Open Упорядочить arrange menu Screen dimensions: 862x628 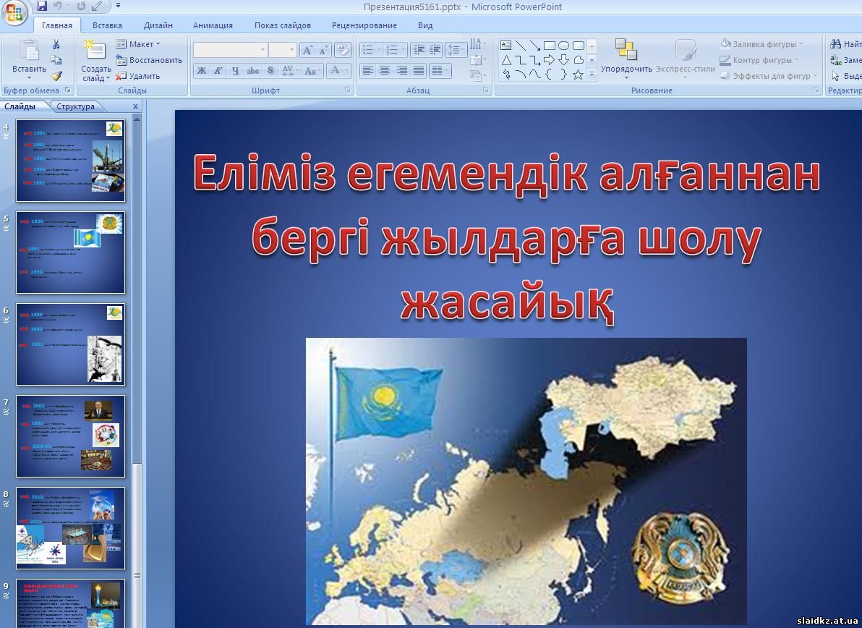pos(626,57)
